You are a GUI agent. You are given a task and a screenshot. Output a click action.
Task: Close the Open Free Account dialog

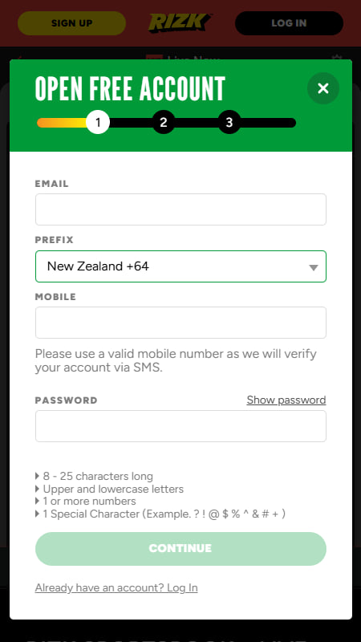(x=323, y=88)
